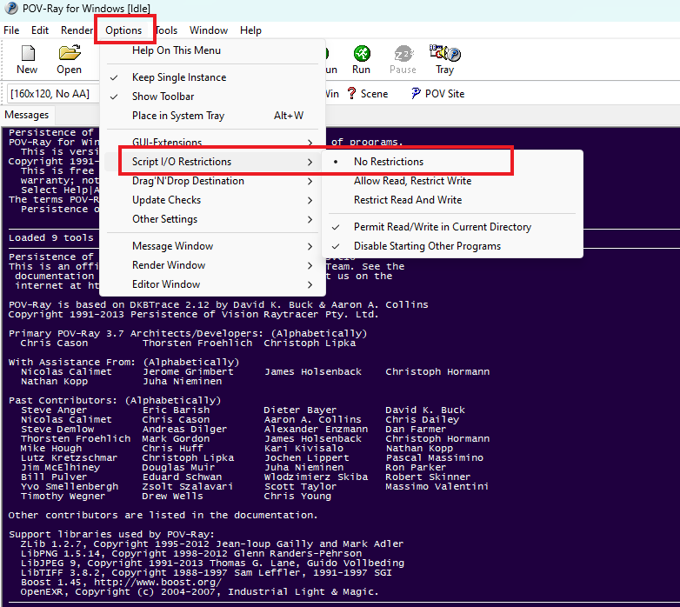Screen dimensions: 680x607
Task: Click the 'Loaded 9 tools' message line
Action: pyautogui.click(x=51, y=237)
